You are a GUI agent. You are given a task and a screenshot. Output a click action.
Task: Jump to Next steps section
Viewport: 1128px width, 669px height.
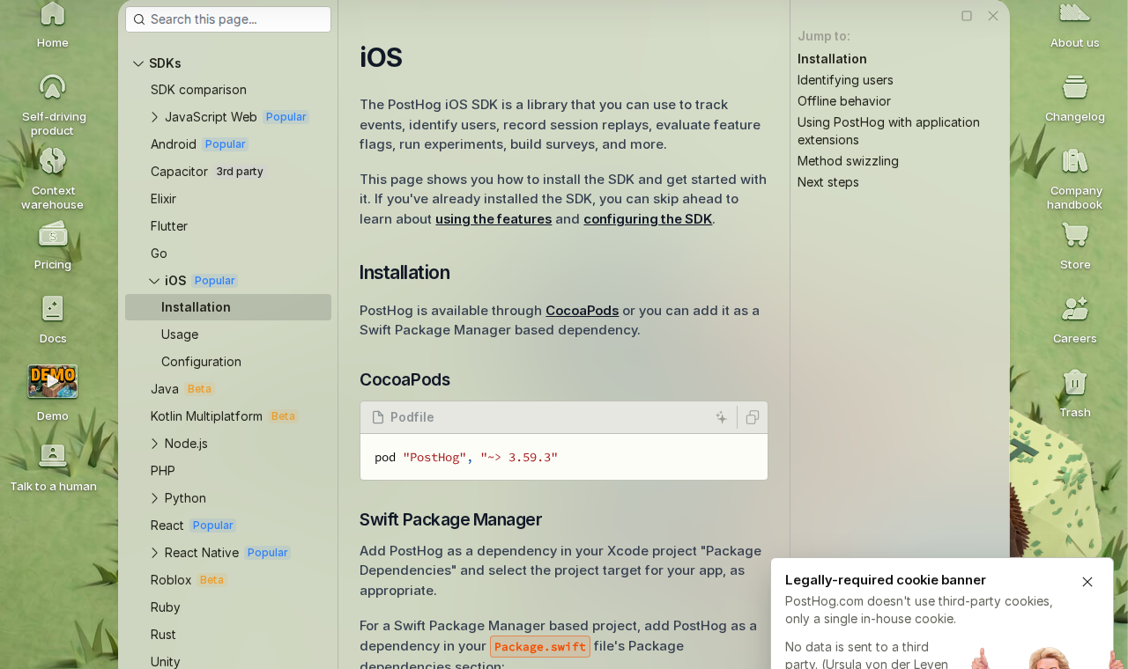[828, 182]
